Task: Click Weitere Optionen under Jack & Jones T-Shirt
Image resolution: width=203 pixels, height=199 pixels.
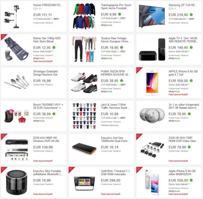Action: click(x=109, y=125)
